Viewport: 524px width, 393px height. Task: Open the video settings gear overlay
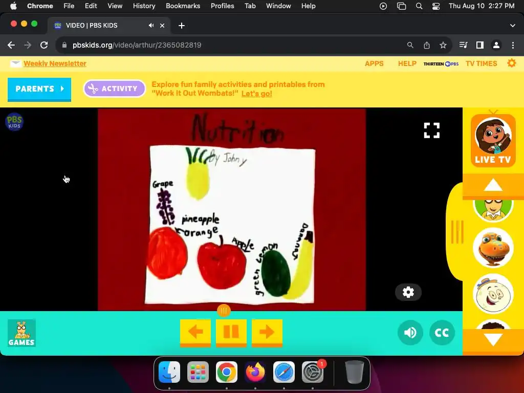coord(408,292)
